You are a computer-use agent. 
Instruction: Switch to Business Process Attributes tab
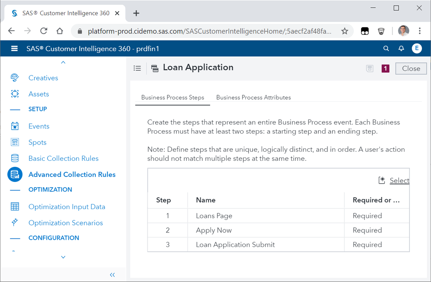[253, 97]
